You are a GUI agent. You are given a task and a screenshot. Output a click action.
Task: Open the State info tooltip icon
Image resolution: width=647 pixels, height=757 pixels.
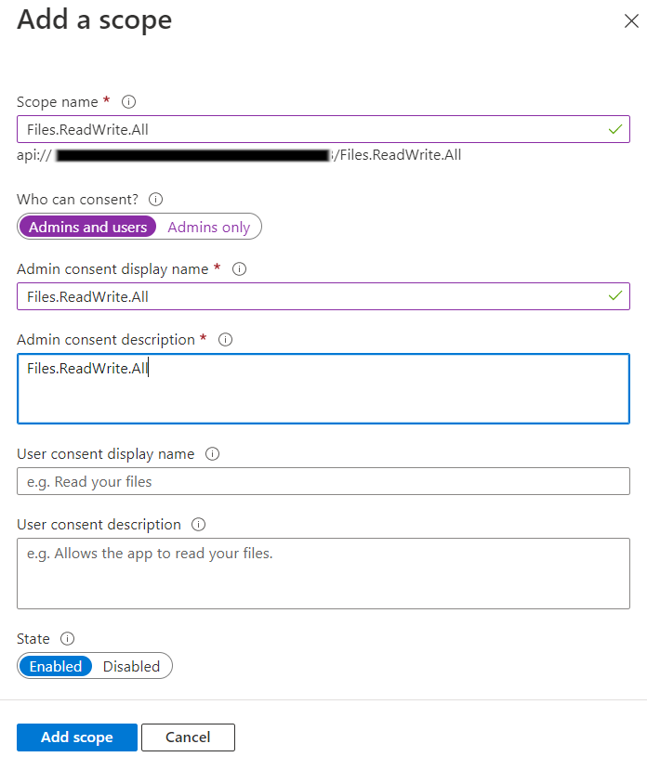click(x=64, y=638)
